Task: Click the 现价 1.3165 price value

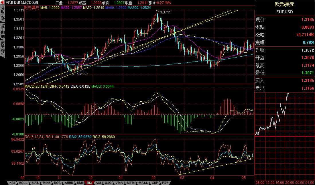Action: (x=308, y=20)
